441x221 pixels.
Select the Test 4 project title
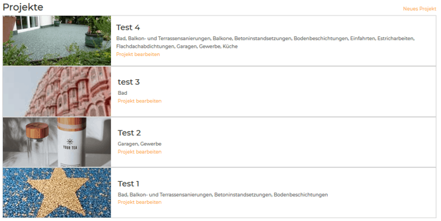point(128,27)
